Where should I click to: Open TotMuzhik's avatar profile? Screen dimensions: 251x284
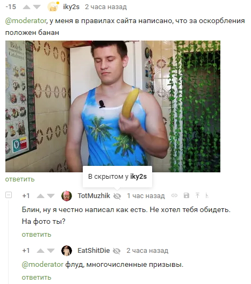(x=67, y=196)
